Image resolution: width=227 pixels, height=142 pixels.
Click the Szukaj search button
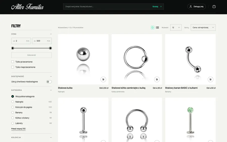(x=157, y=7)
